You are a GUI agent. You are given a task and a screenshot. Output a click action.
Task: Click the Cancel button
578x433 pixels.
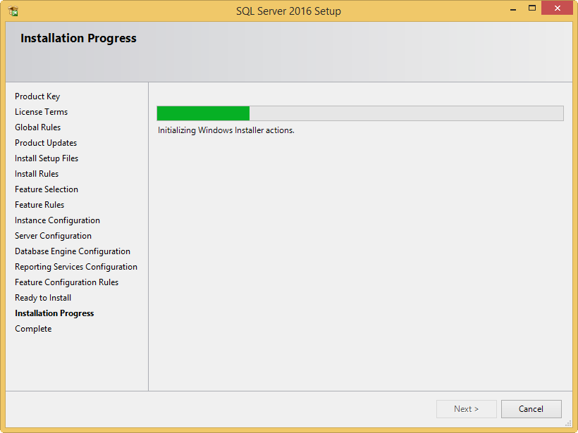point(531,409)
